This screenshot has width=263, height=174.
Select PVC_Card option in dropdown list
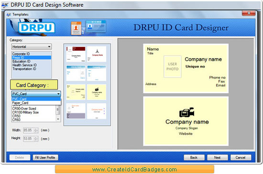[36, 99]
